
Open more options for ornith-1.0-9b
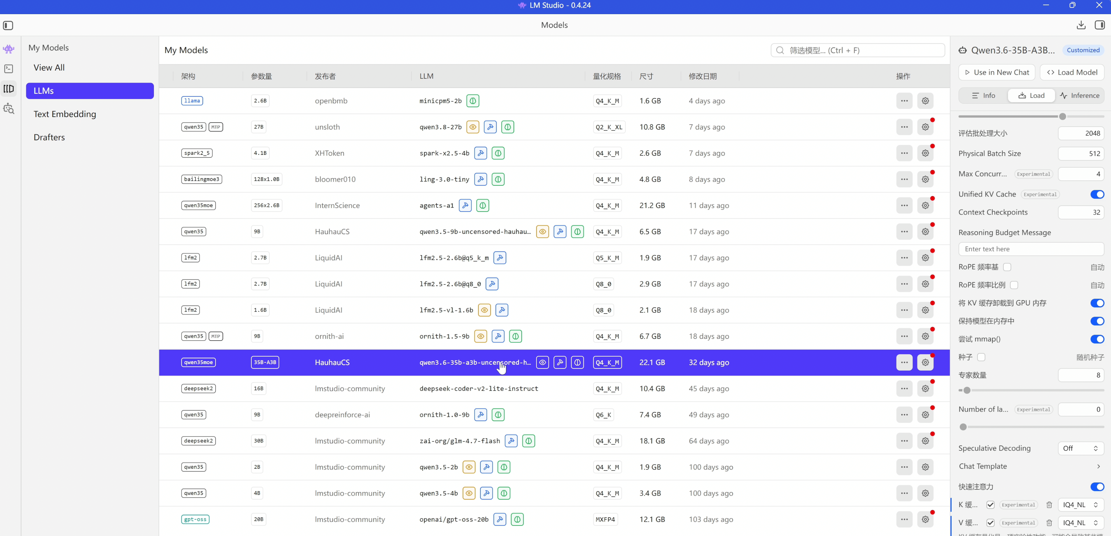[x=904, y=415]
